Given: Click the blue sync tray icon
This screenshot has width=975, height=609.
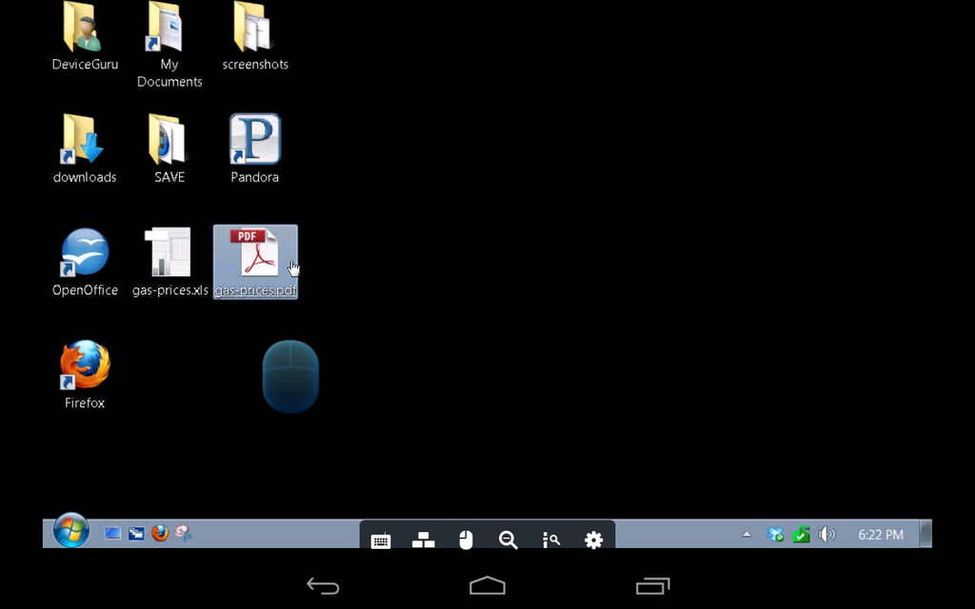Looking at the screenshot, I should [x=775, y=534].
